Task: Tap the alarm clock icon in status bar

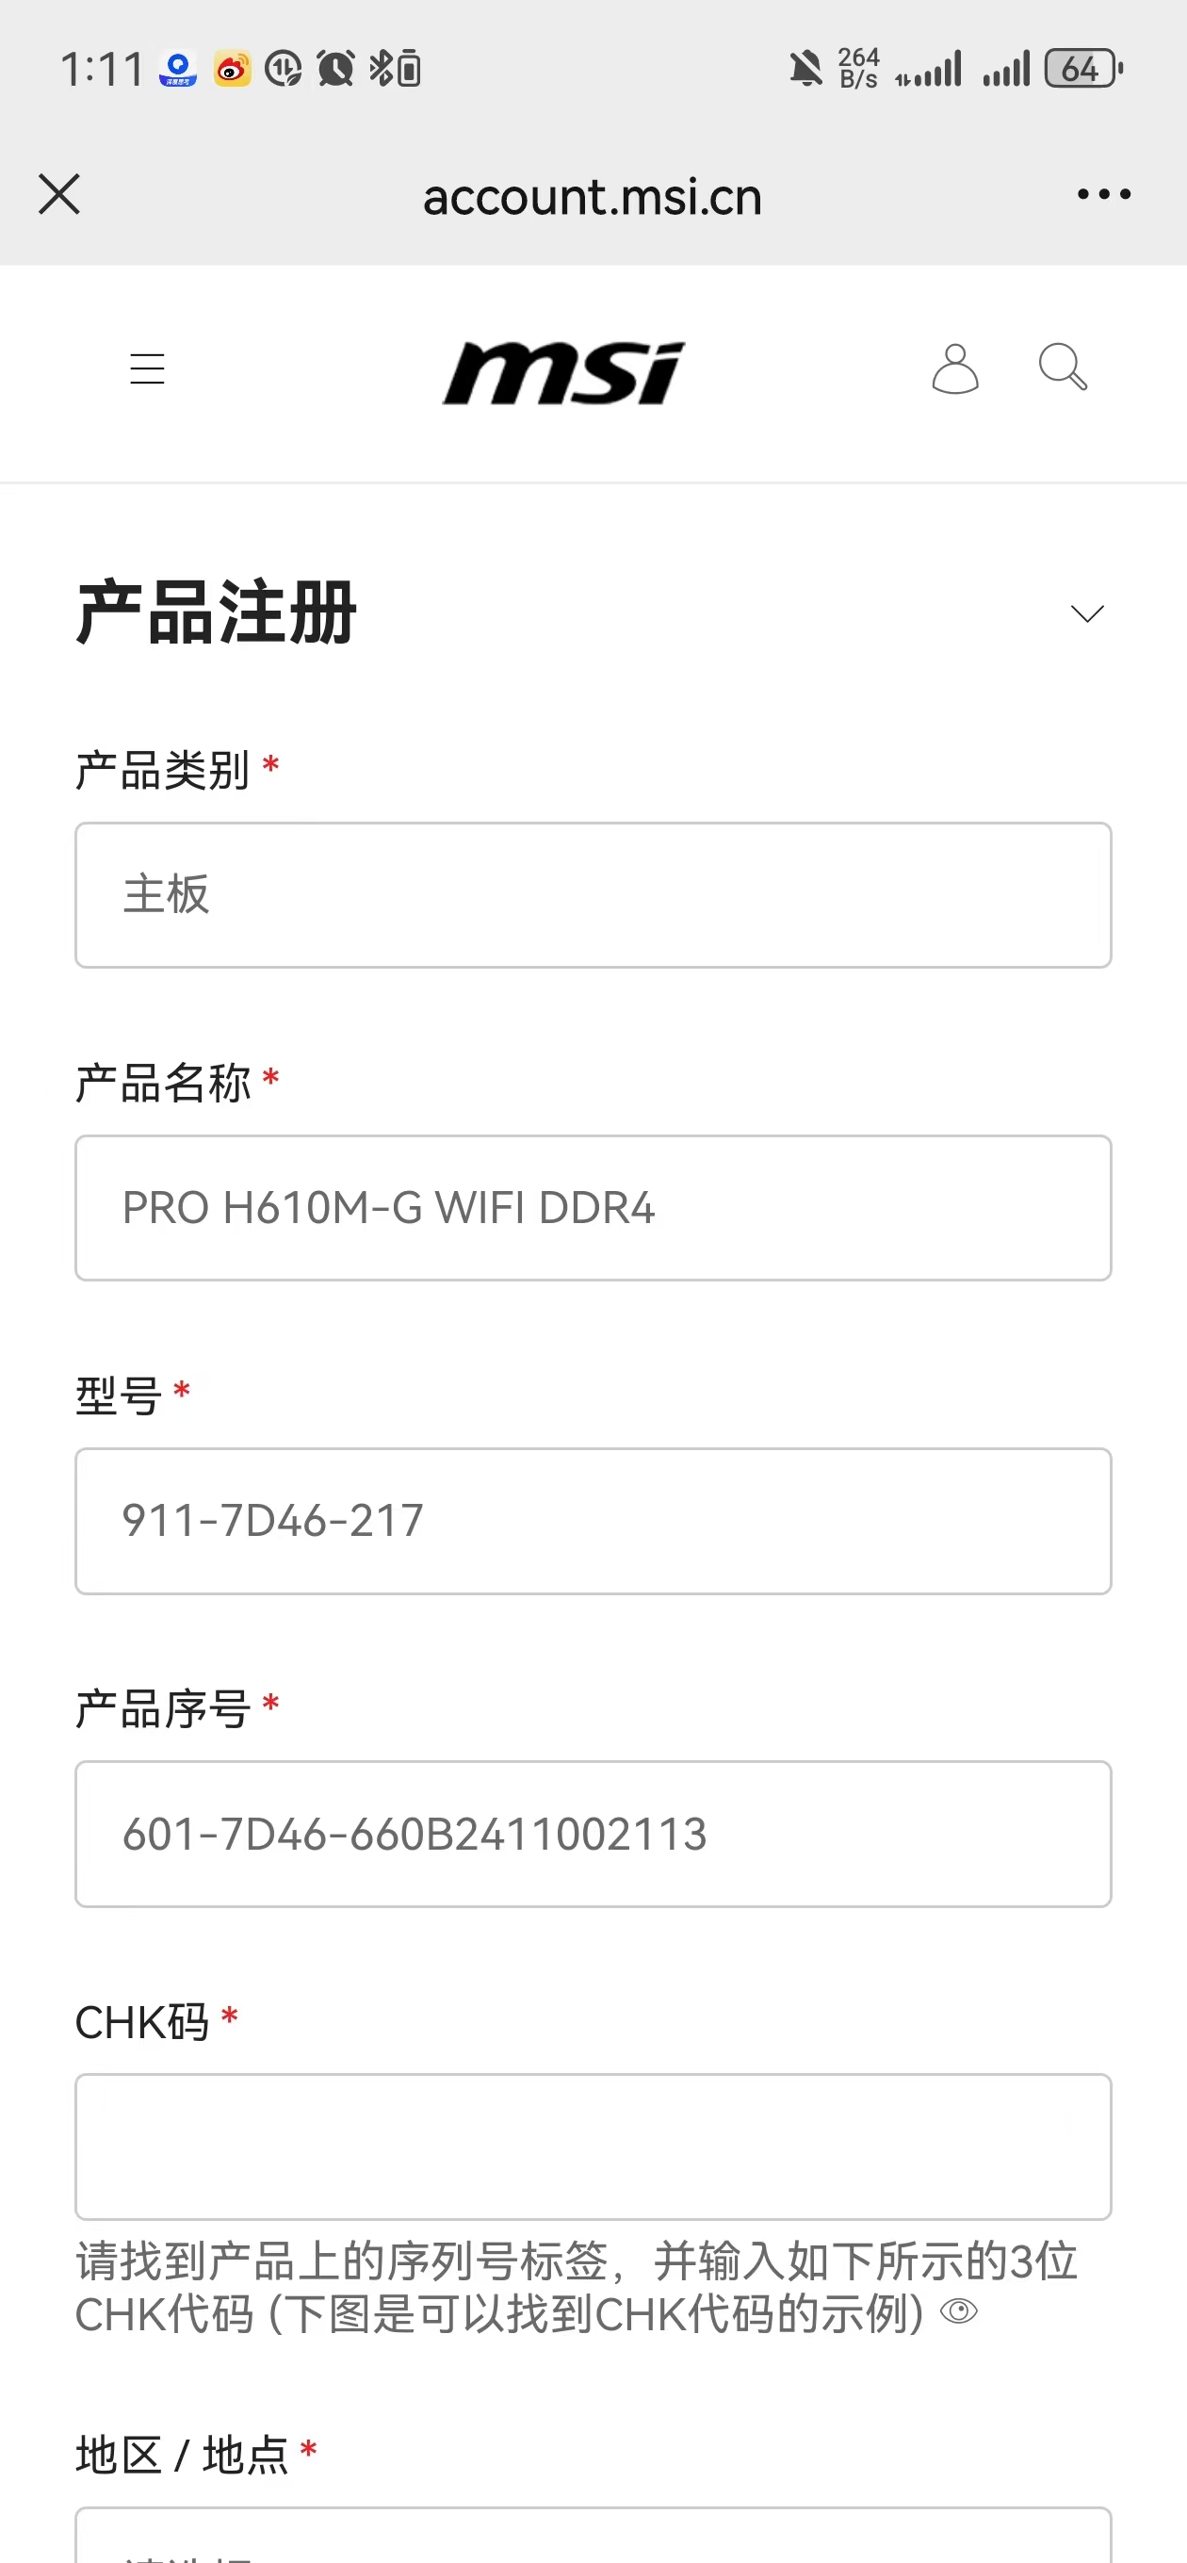Action: point(335,70)
